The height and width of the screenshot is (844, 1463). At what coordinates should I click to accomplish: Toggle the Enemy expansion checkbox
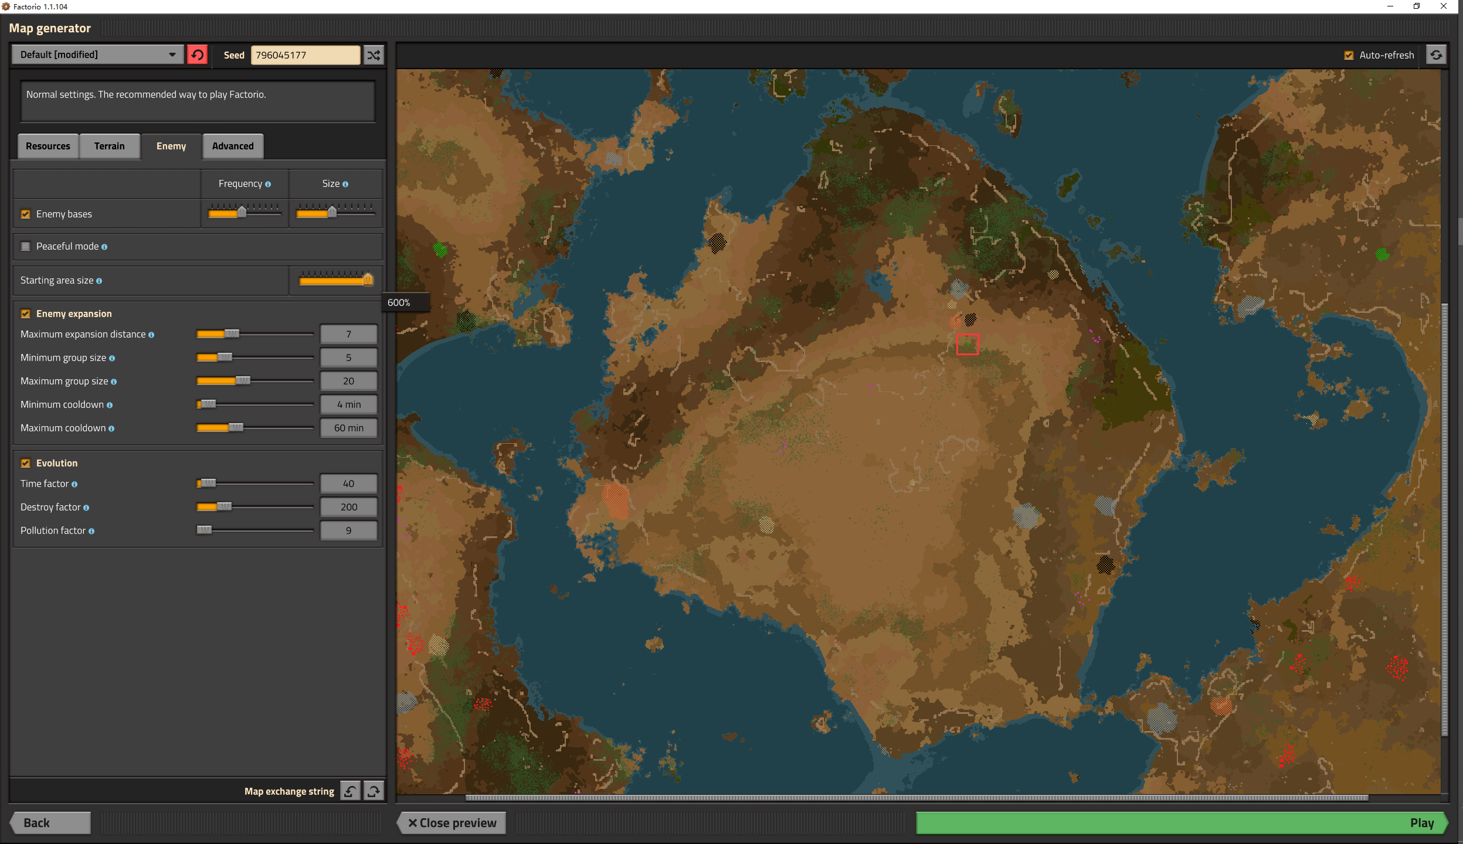[x=25, y=314]
